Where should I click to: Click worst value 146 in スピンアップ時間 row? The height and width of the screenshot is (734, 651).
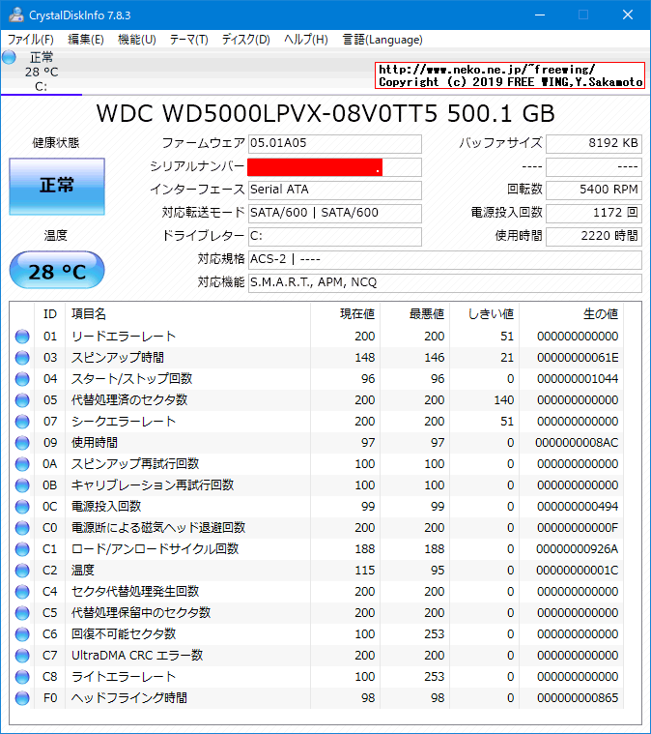[x=435, y=358]
